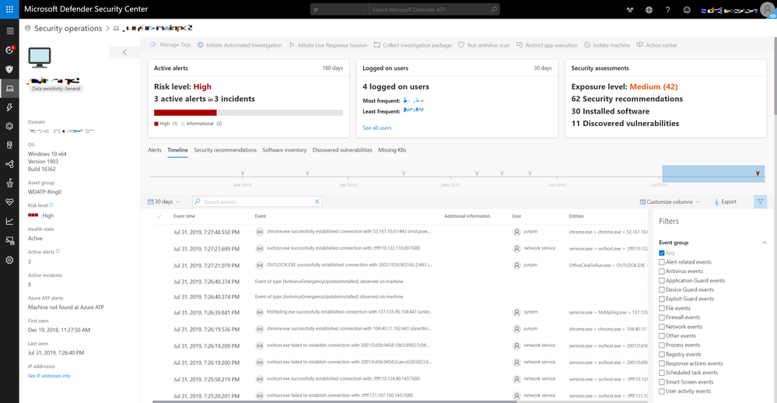Check the Application Guard events filter

point(662,280)
